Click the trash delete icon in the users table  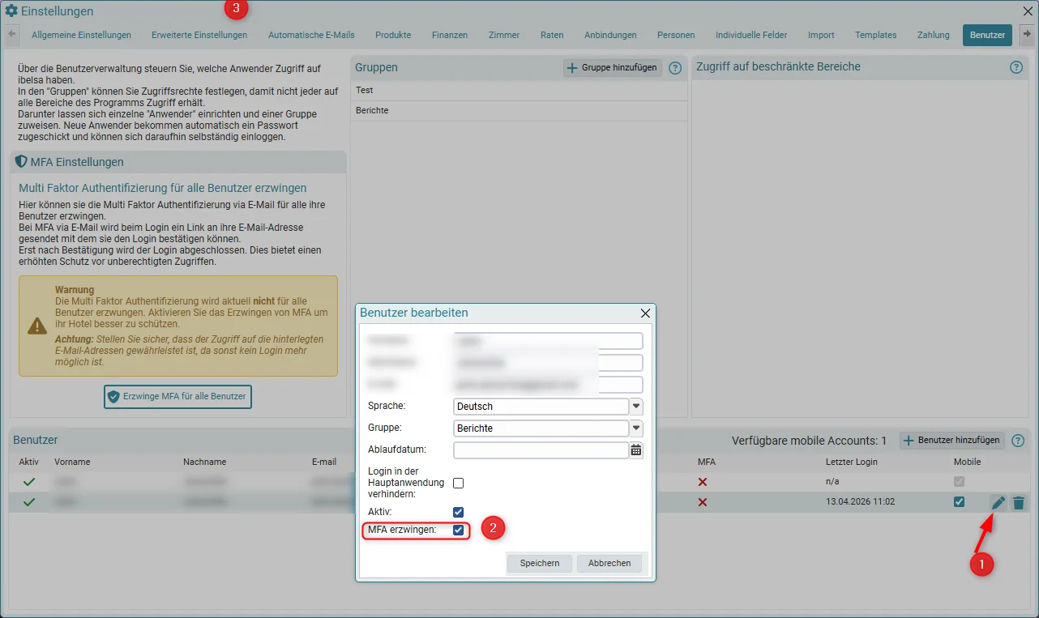pyautogui.click(x=1019, y=502)
